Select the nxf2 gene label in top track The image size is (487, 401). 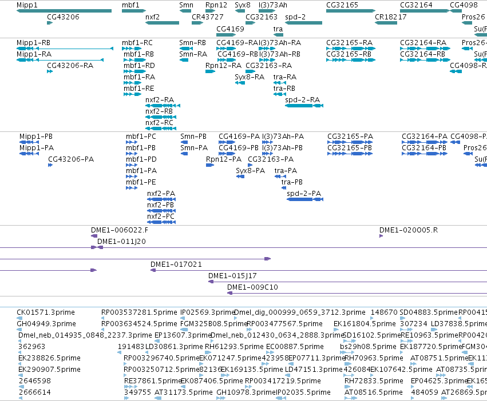click(152, 17)
